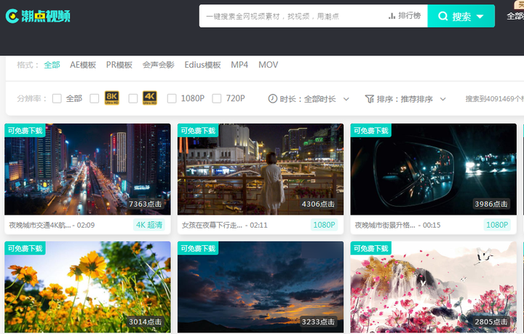
Task: Click the filter funnel icon beside 排序
Action: click(x=369, y=99)
